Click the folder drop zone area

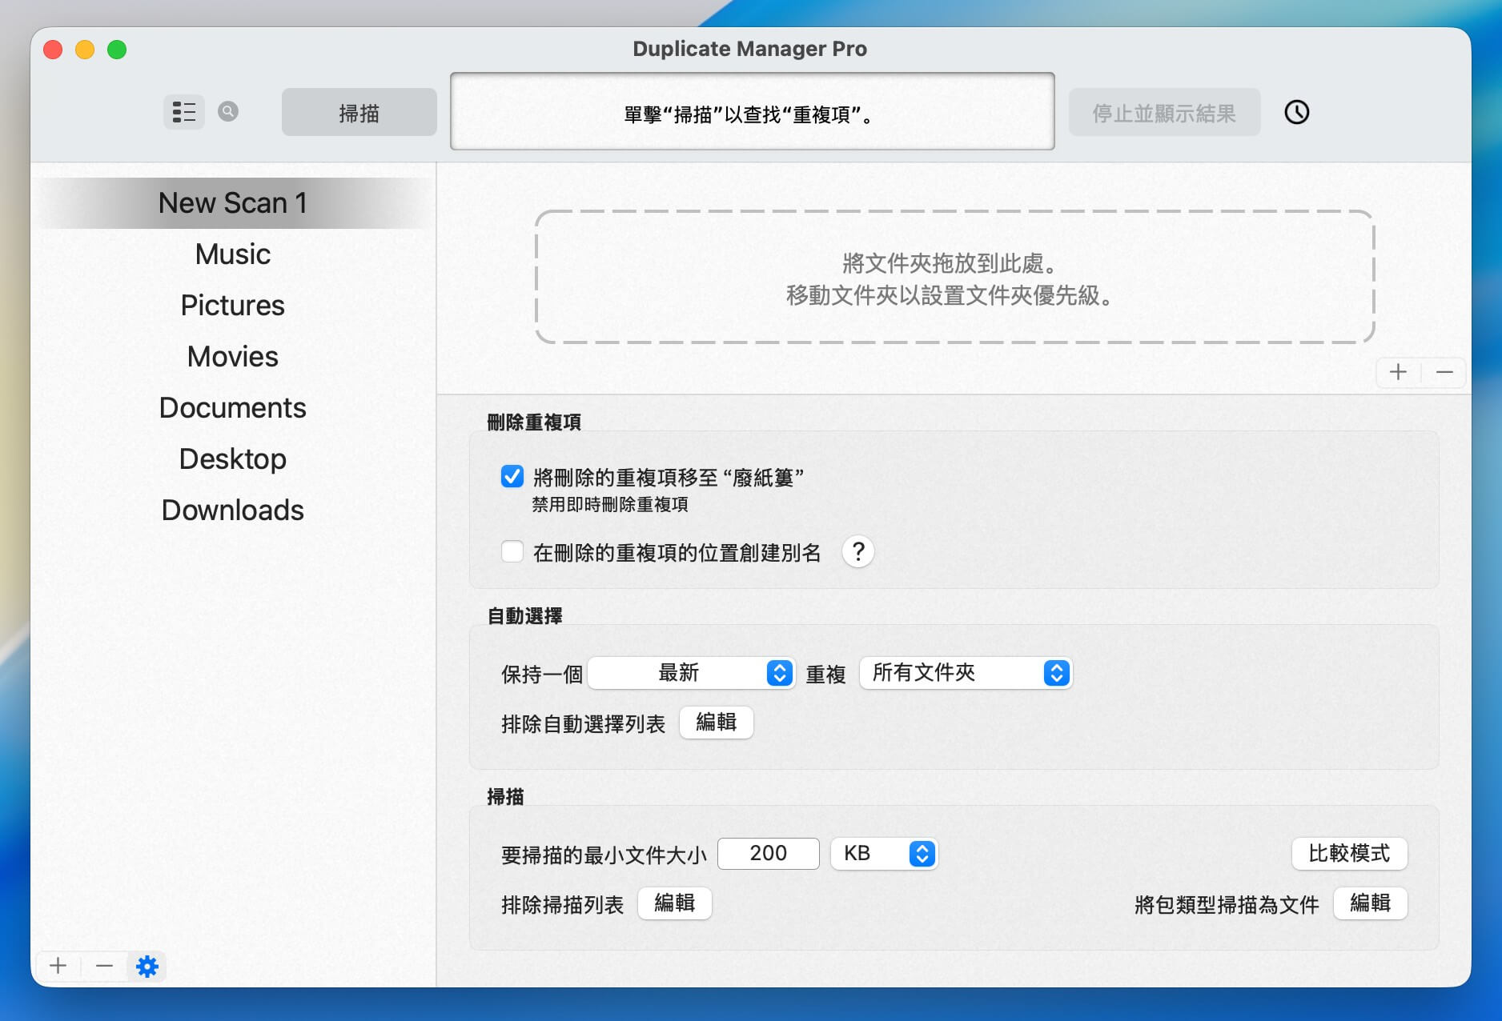[954, 277]
